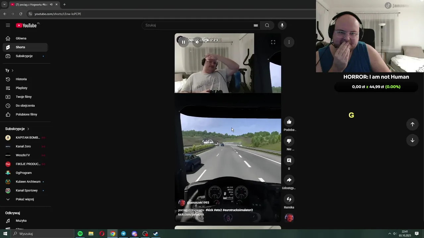This screenshot has height=238, width=424.
Task: Remix this Short with Remiks
Action: (289, 199)
